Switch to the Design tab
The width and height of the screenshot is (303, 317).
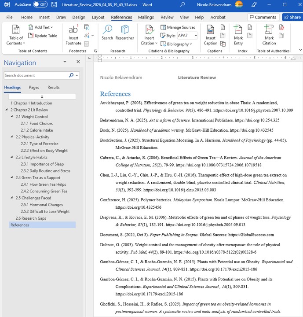[79, 17]
